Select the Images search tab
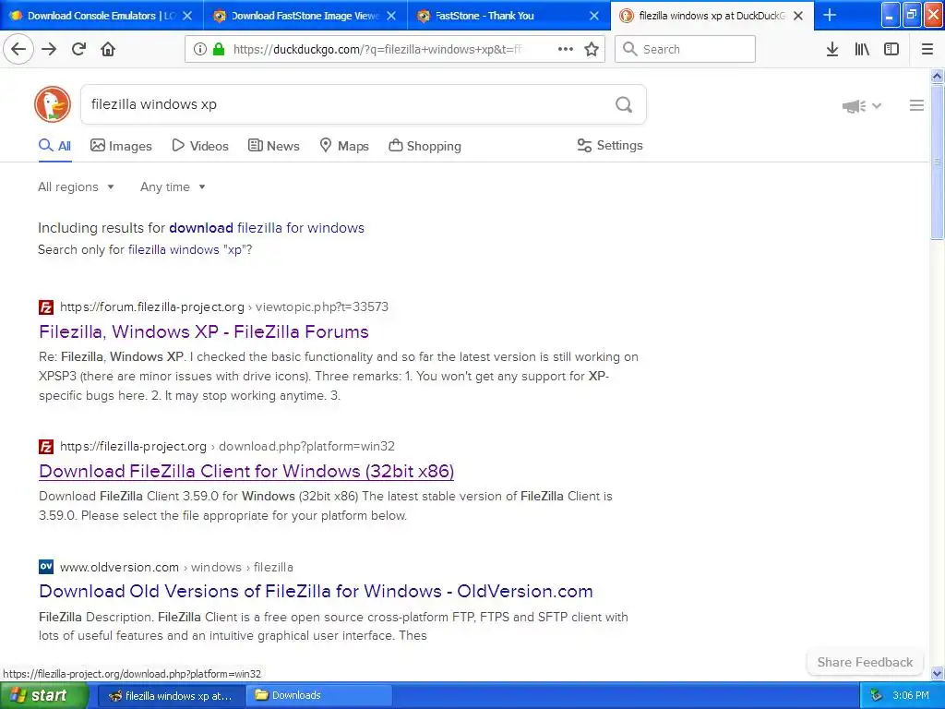This screenshot has height=709, width=945. 121,146
